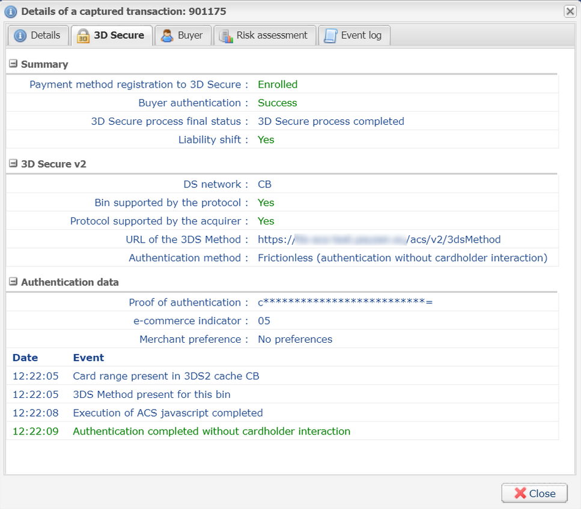Click 'Yes' for Protocol supported by acquirer
The width and height of the screenshot is (581, 509).
click(266, 221)
